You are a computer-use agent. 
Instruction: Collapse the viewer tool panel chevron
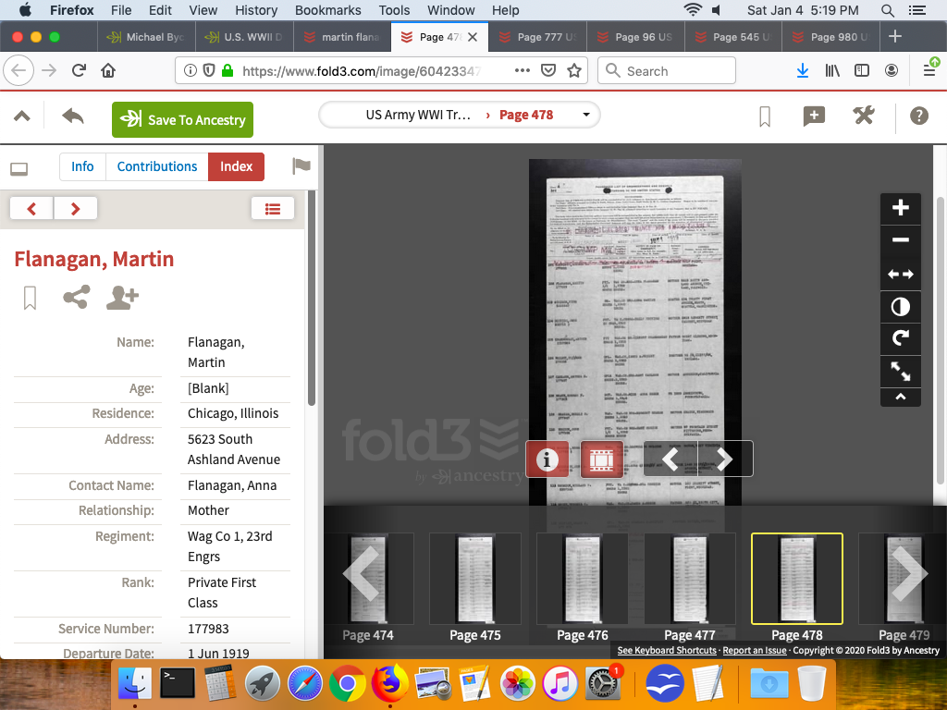tap(900, 398)
